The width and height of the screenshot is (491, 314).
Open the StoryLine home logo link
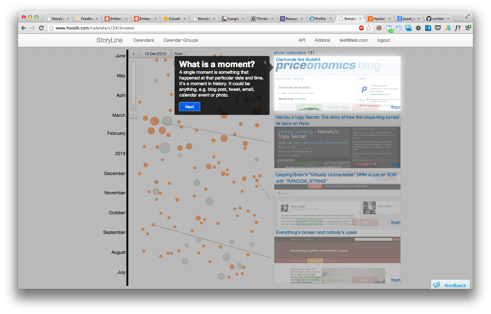click(109, 40)
